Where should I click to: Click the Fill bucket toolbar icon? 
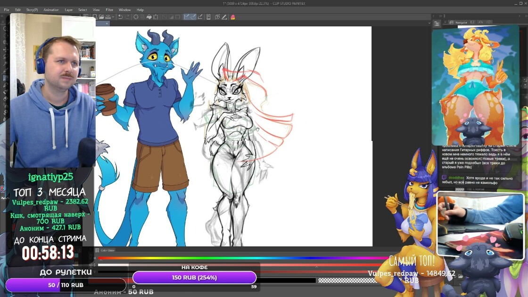coord(149,17)
